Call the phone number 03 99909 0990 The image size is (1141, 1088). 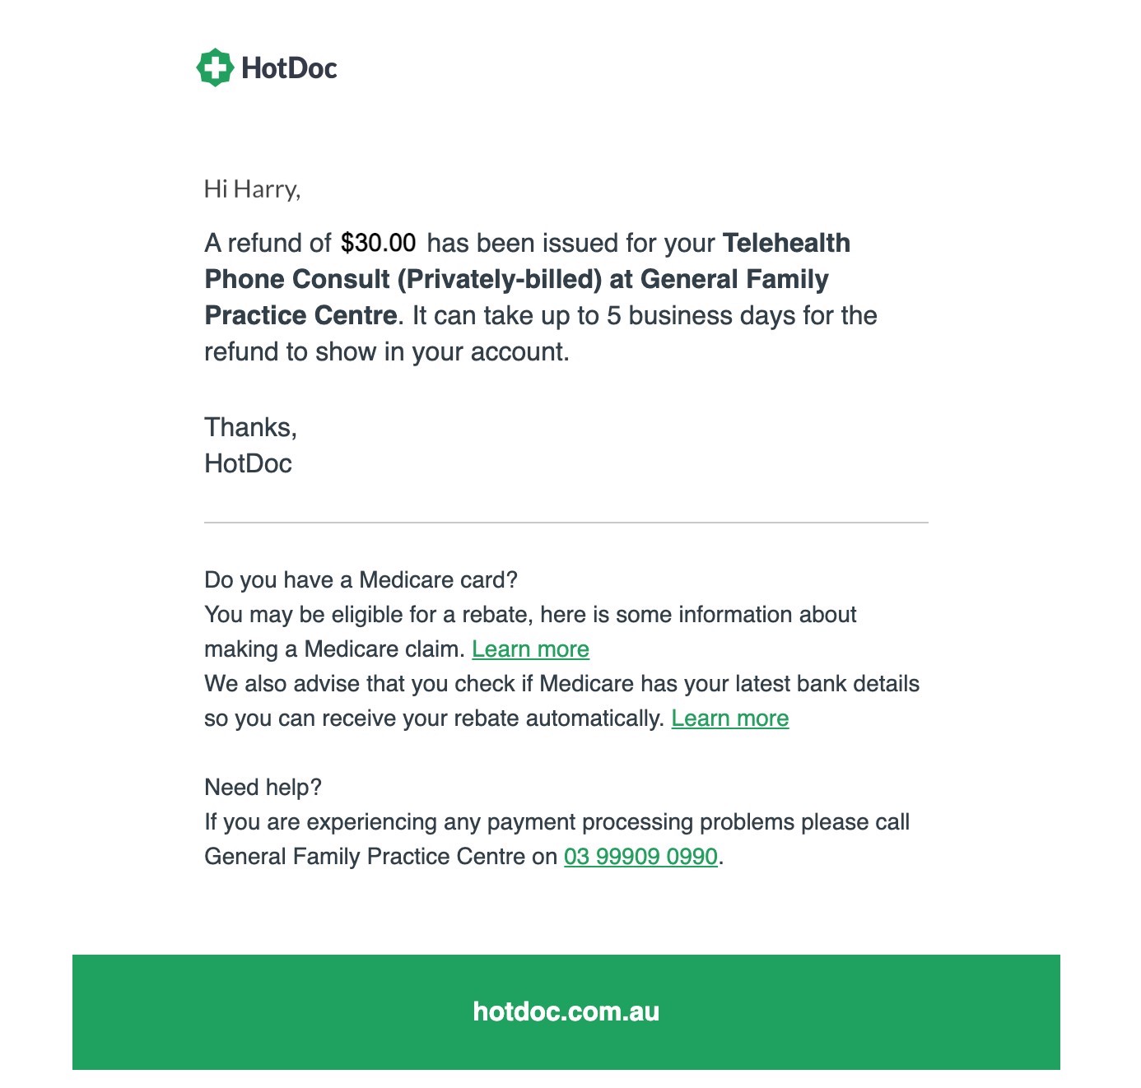pyautogui.click(x=640, y=857)
